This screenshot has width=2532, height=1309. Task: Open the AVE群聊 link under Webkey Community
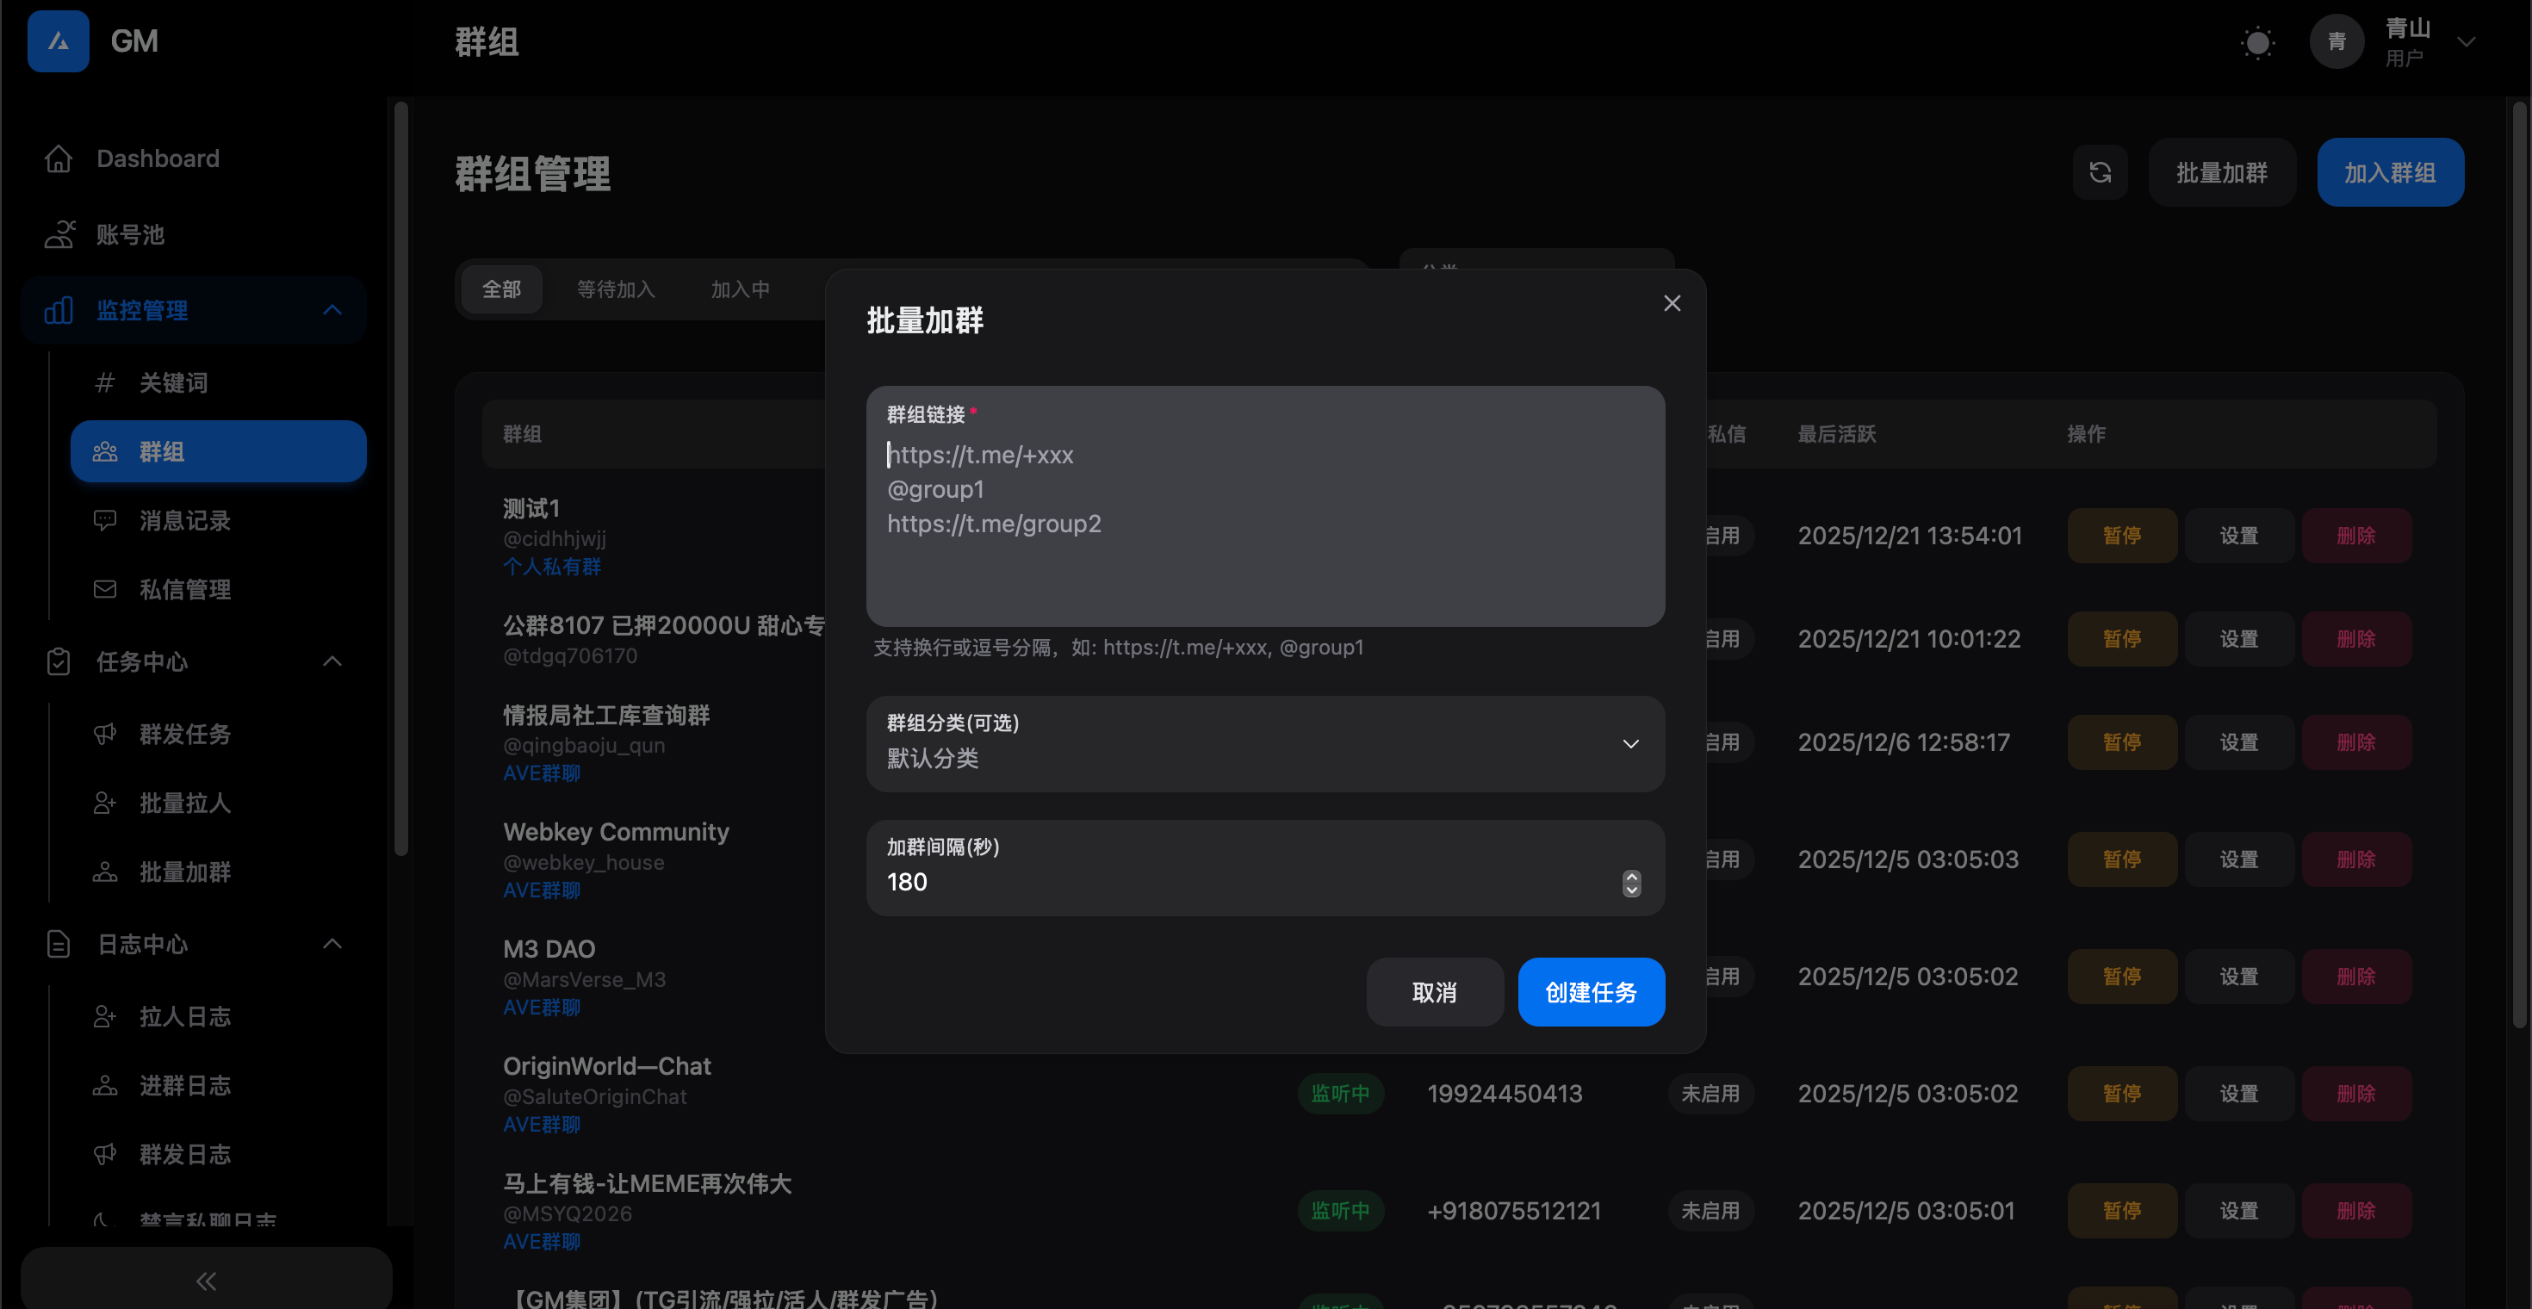[541, 890]
